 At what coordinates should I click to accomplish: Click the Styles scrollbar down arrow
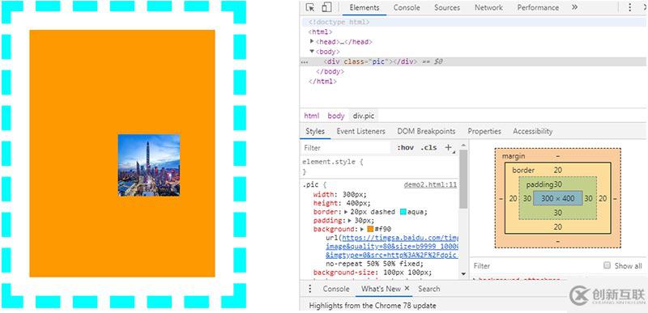[463, 274]
